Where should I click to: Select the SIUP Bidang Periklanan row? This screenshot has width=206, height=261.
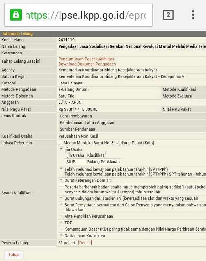pyautogui.click(x=93, y=161)
